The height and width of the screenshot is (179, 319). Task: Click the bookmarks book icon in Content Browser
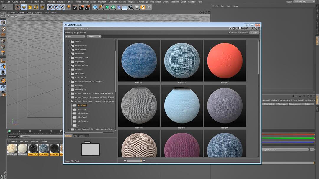pyautogui.click(x=240, y=29)
